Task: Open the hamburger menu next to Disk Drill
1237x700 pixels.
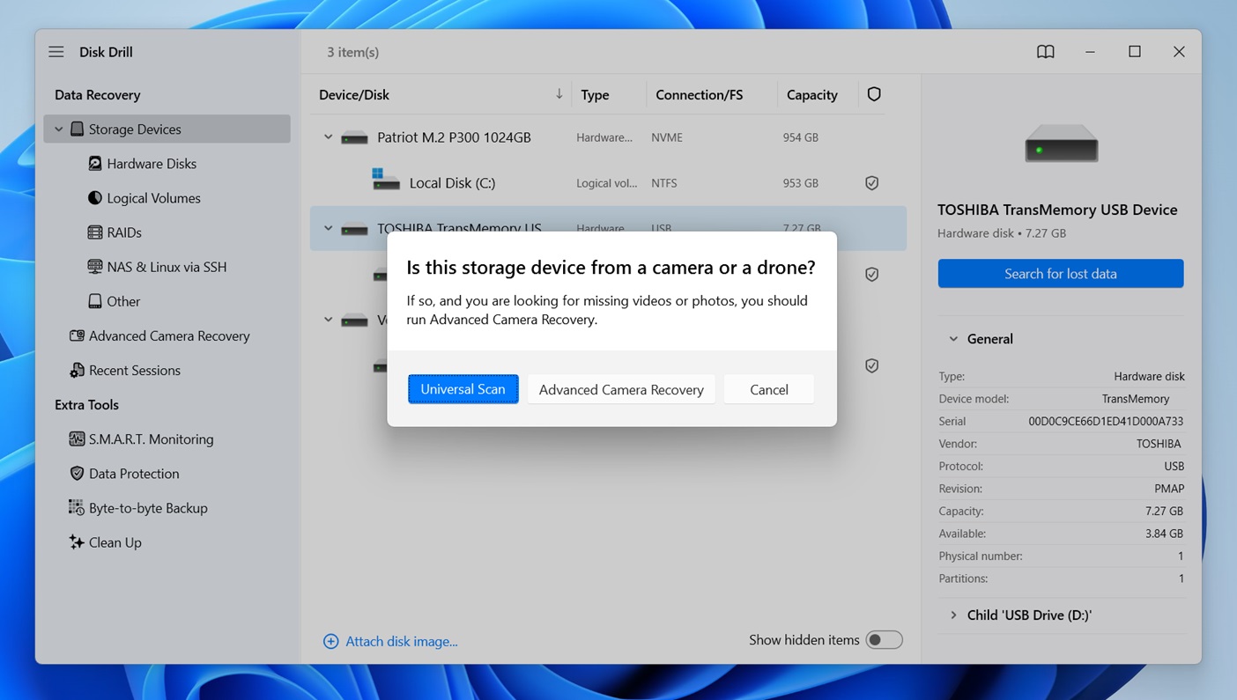Action: pyautogui.click(x=56, y=52)
